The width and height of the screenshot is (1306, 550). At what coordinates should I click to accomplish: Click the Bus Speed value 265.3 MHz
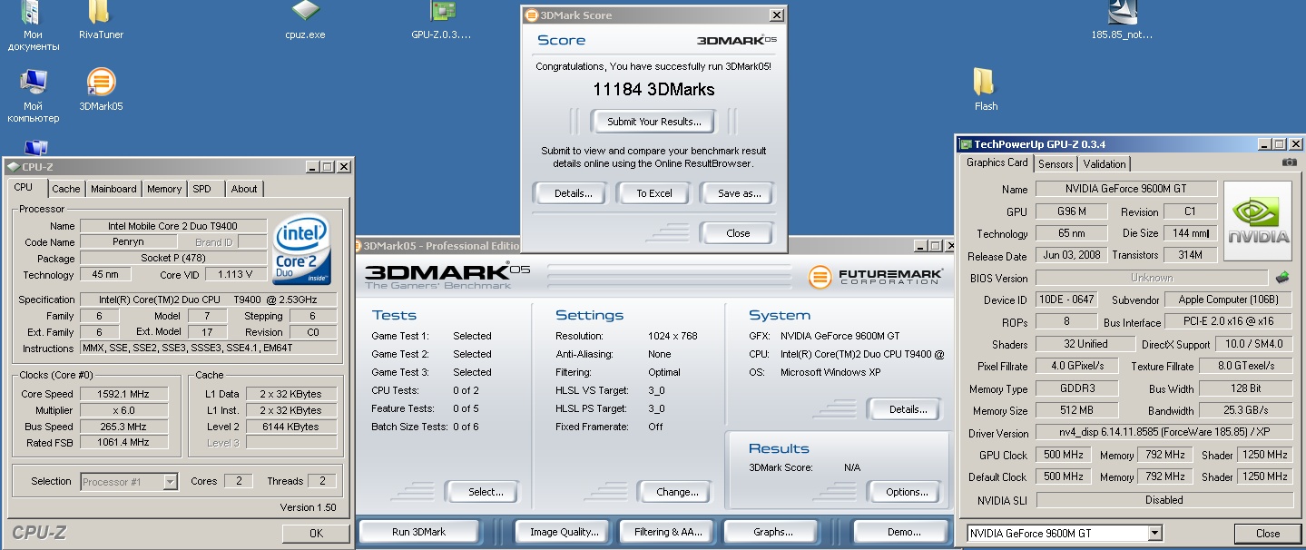click(124, 427)
